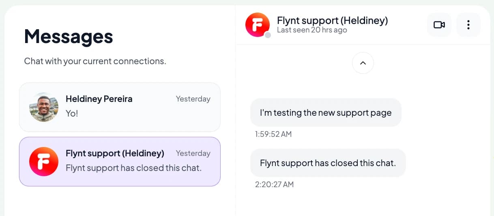Expand older messages with the up chevron
This screenshot has height=216, width=494.
[x=363, y=63]
